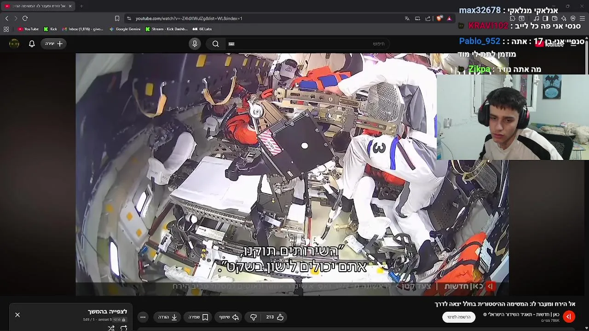This screenshot has width=589, height=331.
Task: Click the share icon in address bar
Action: 428,18
